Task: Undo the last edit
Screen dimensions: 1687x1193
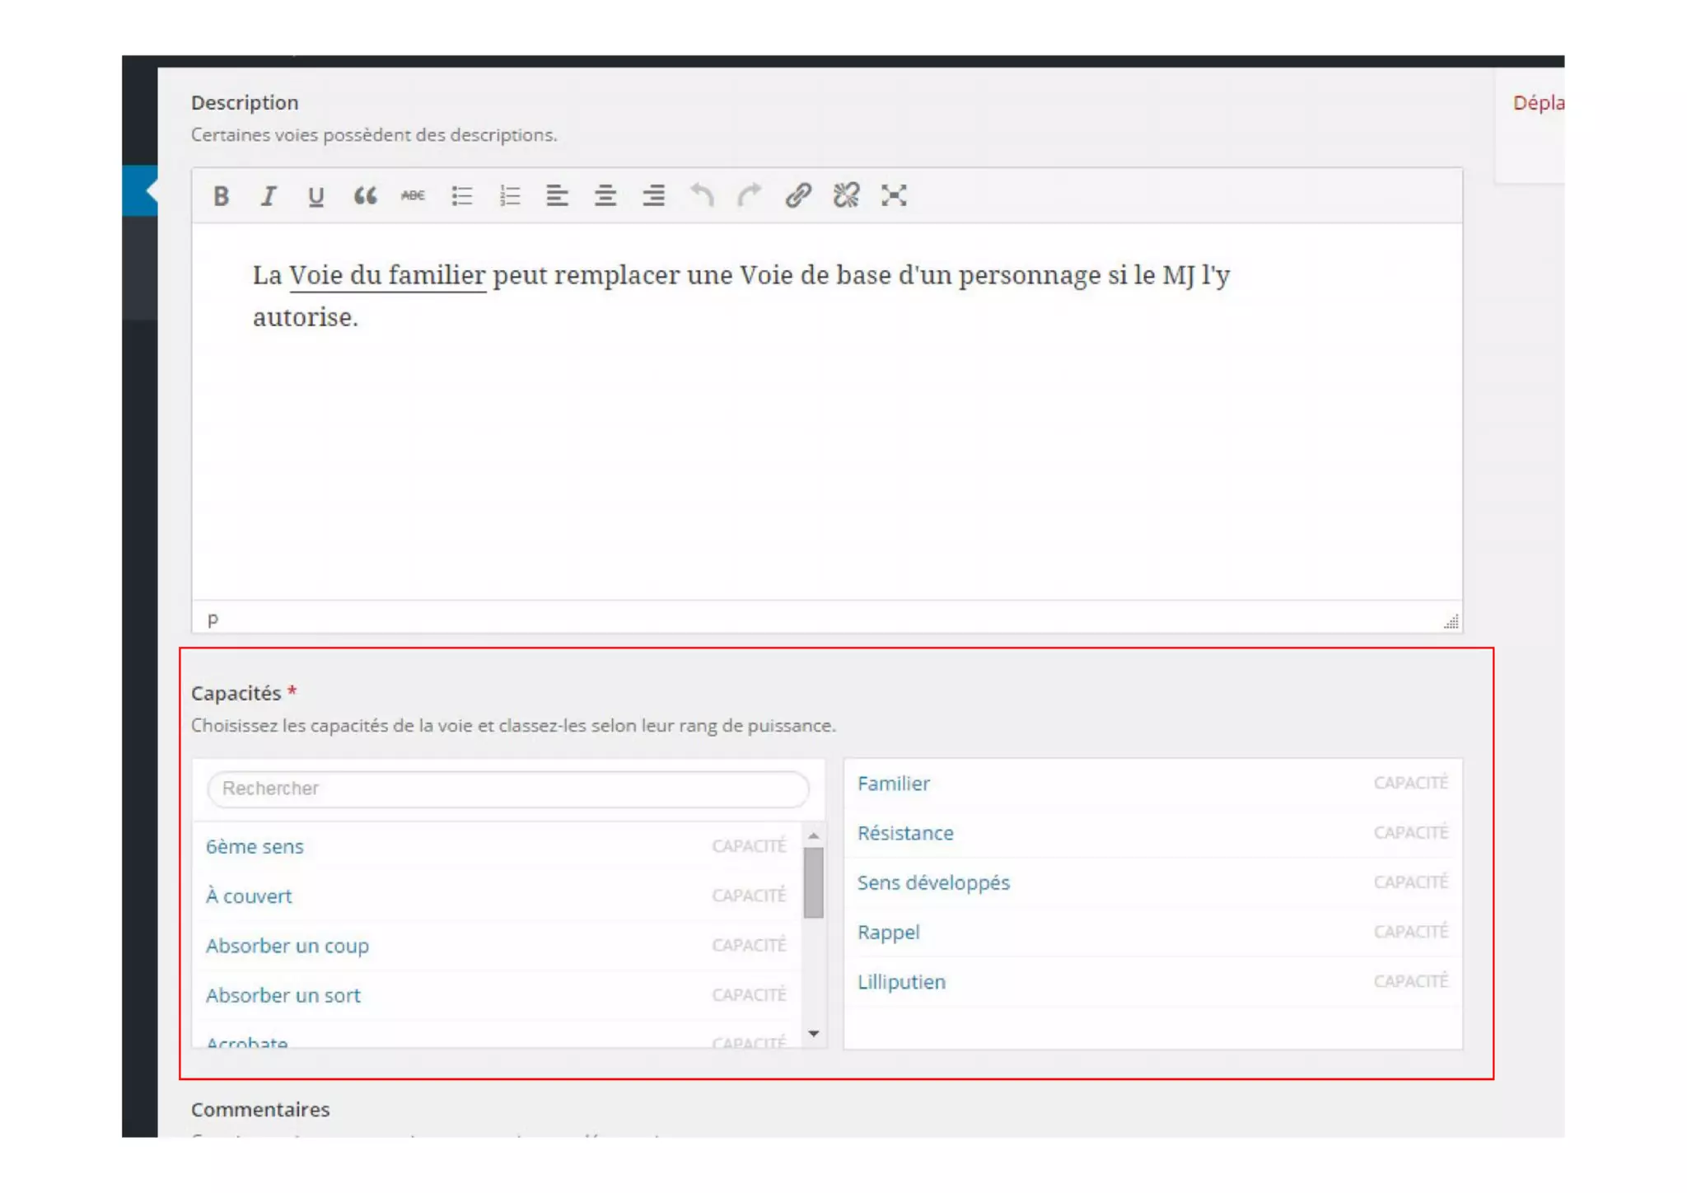Action: click(702, 196)
